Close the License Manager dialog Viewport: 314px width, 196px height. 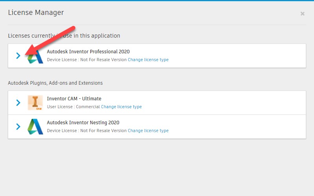pyautogui.click(x=302, y=14)
